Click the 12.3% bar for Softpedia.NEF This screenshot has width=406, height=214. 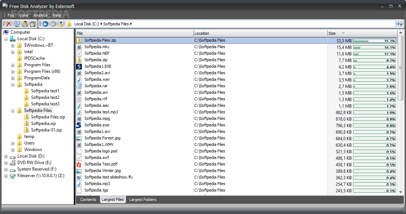(x=374, y=54)
